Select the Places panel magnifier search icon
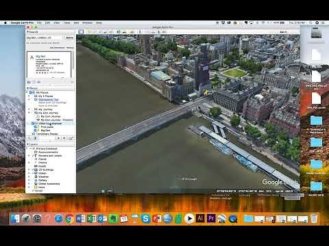This screenshot has width=329, height=246. (29, 138)
